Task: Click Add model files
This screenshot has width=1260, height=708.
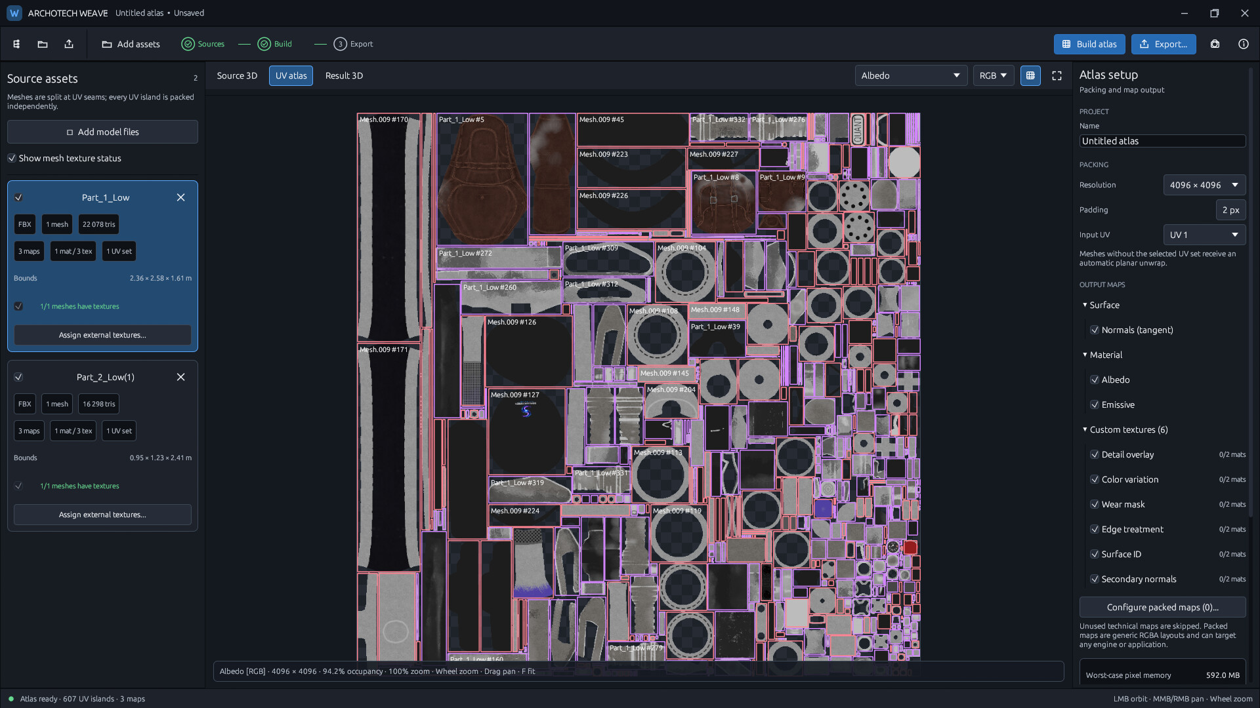Action: (102, 132)
